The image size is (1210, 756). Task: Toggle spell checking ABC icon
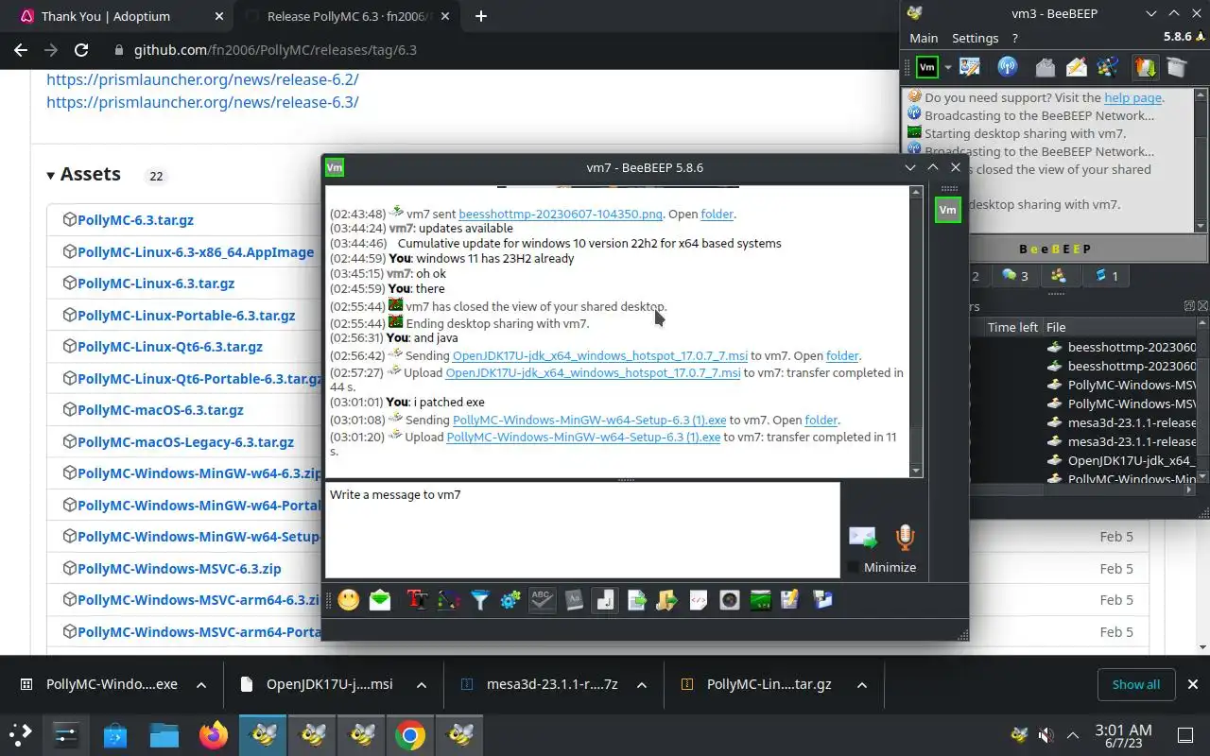click(542, 600)
